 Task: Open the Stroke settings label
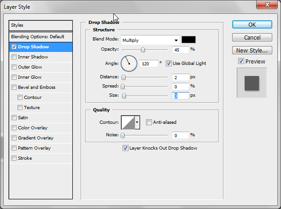tap(25, 158)
